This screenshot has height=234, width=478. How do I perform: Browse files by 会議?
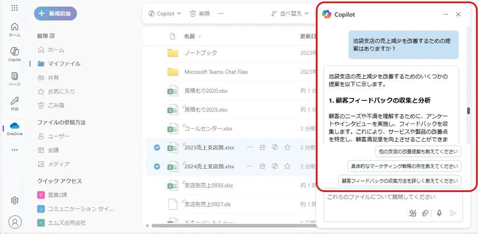click(48, 150)
